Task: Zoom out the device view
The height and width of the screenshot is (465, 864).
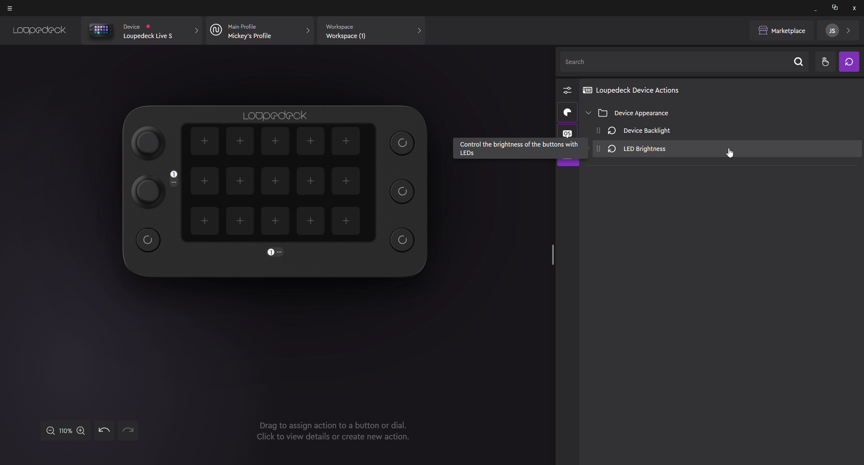Action: (51, 431)
